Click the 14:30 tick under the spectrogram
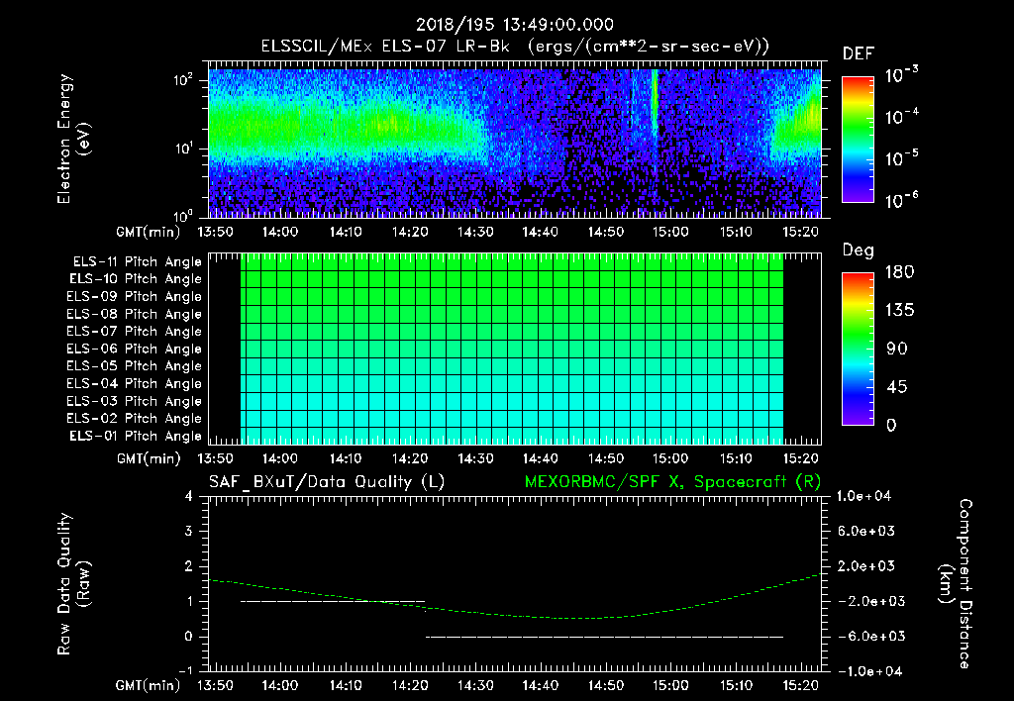This screenshot has width=1014, height=701. (x=476, y=232)
